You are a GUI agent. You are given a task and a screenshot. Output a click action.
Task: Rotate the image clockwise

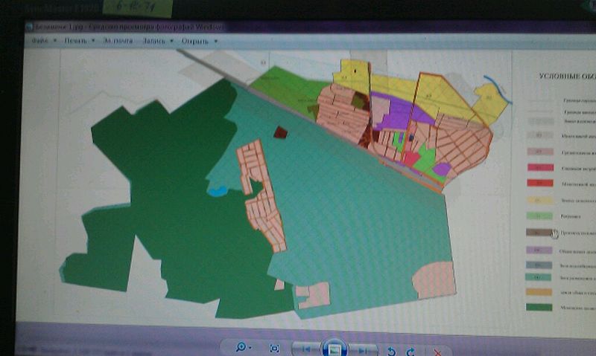pyautogui.click(x=410, y=350)
